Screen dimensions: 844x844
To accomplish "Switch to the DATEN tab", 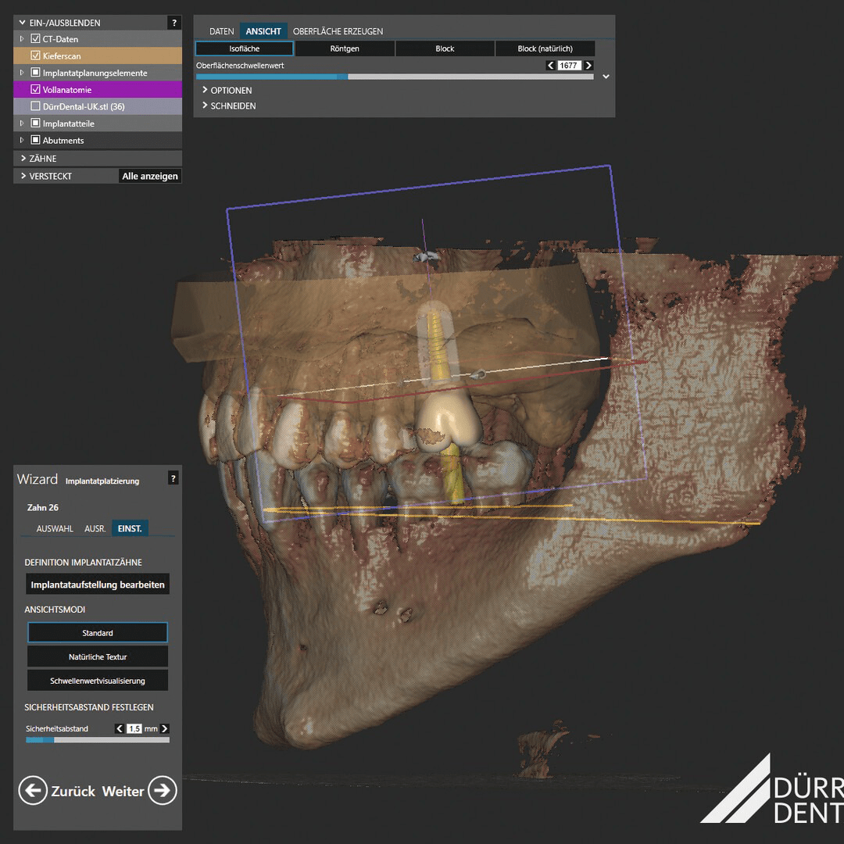I will [x=221, y=31].
